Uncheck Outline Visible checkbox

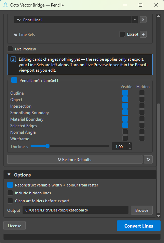point(125,93)
